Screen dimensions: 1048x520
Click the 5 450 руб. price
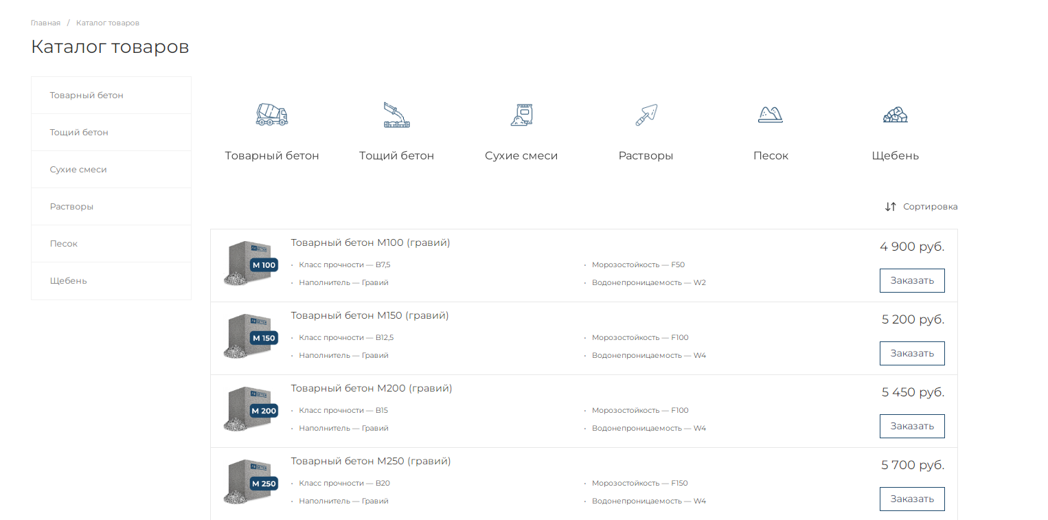pyautogui.click(x=913, y=392)
